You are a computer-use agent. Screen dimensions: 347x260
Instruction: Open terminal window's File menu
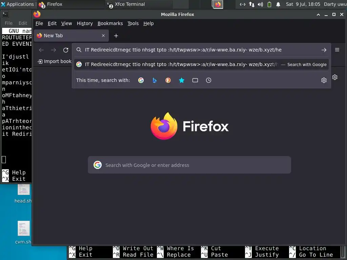tap(8, 23)
